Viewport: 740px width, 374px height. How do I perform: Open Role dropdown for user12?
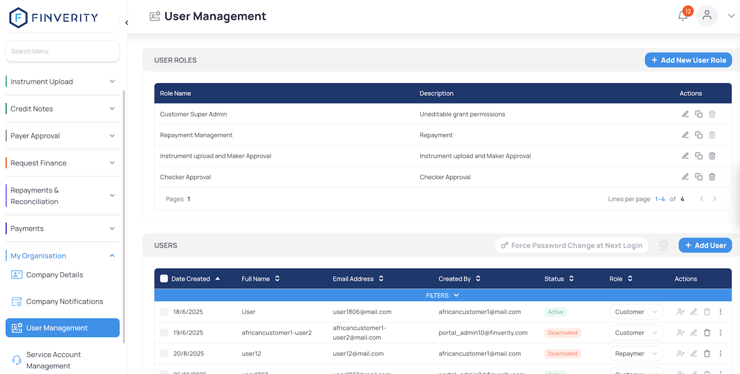click(x=636, y=354)
